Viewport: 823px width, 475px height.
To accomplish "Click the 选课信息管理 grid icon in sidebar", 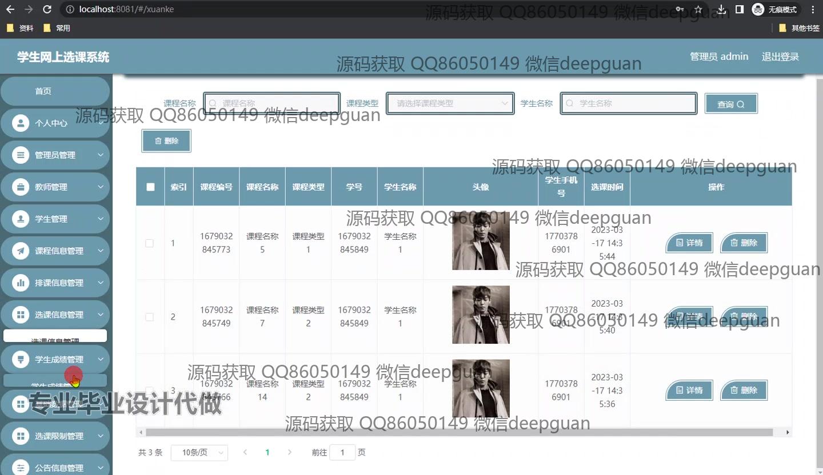I will [21, 315].
